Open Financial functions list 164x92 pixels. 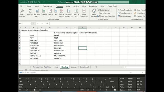tap(44, 13)
